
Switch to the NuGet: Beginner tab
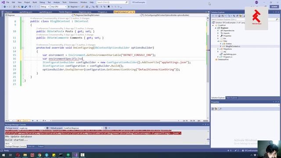tap(65, 12)
